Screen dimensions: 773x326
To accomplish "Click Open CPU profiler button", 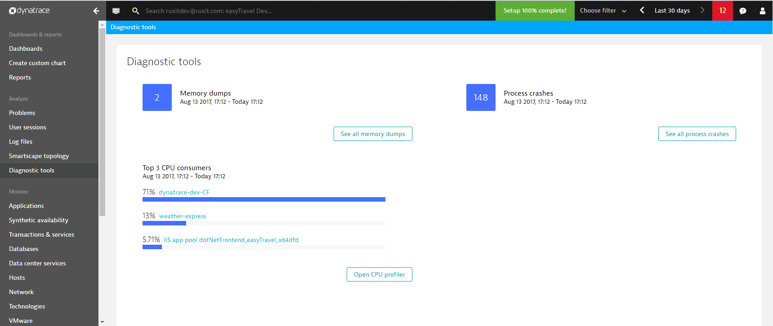I will coord(380,274).
